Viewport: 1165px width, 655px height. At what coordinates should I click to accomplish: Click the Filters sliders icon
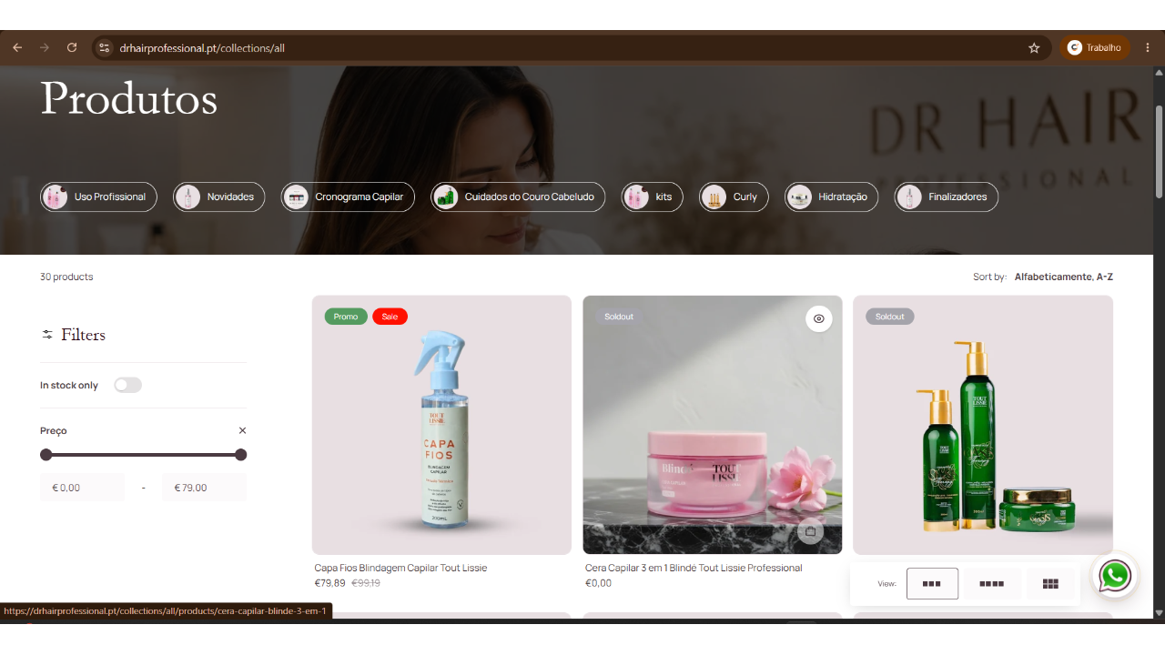click(47, 335)
